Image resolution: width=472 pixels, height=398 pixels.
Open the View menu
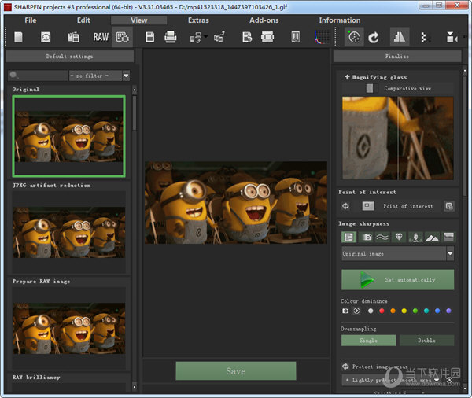pos(138,20)
